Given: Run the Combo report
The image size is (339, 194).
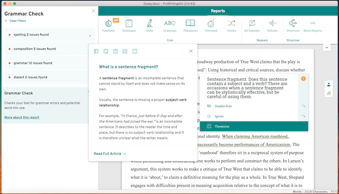Looking at the screenshot, I should tap(231, 26).
